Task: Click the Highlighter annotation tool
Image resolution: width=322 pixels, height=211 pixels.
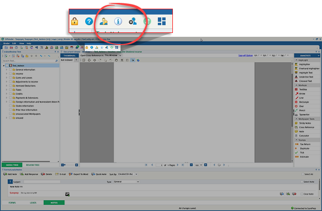Action: 306,63
